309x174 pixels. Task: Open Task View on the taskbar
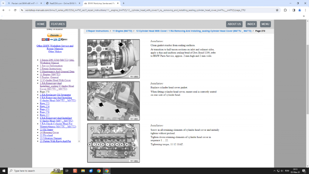point(67,171)
